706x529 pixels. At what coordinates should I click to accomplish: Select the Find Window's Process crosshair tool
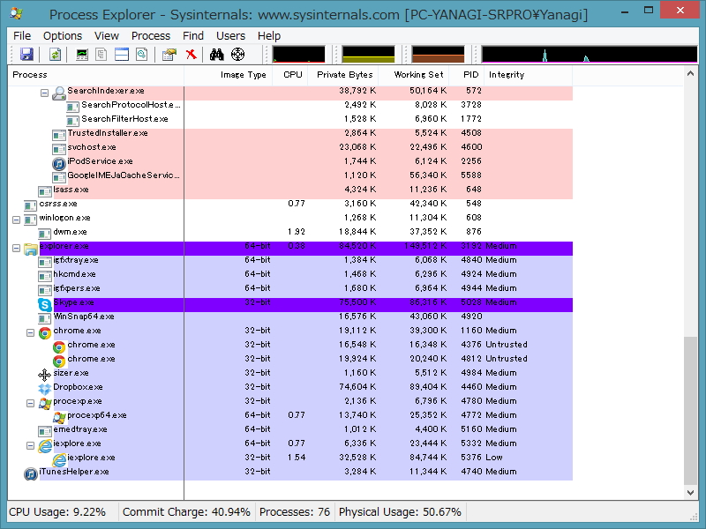click(x=237, y=54)
